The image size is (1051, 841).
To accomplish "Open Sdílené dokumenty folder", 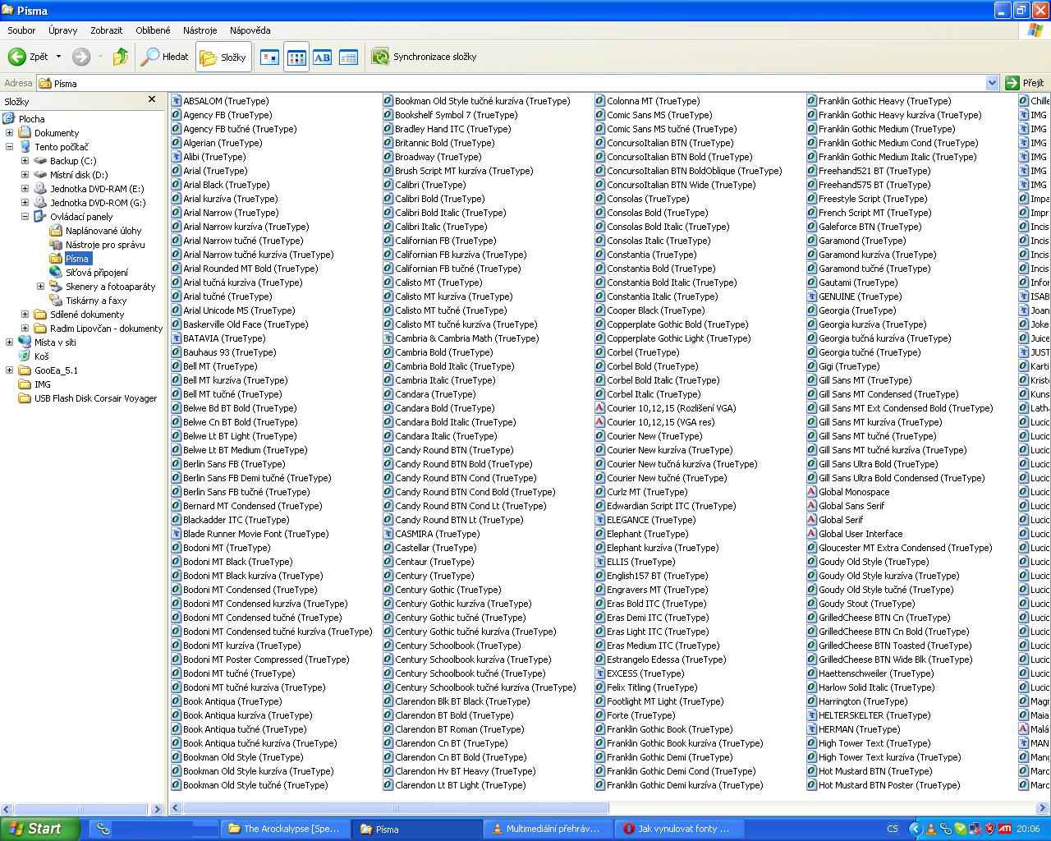I will [x=87, y=315].
